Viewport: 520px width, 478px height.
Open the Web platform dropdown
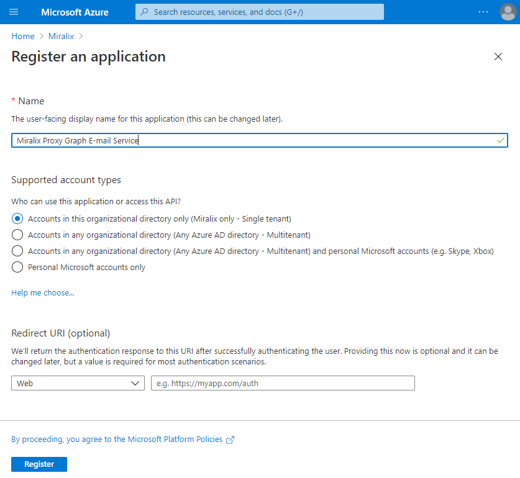tap(78, 383)
